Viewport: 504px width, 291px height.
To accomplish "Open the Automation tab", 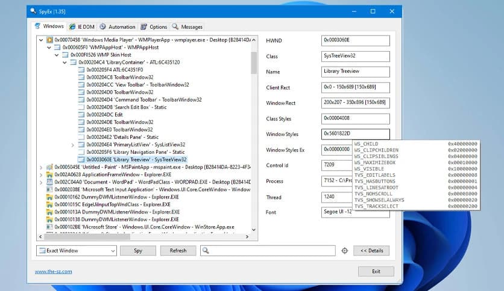I will pos(118,27).
